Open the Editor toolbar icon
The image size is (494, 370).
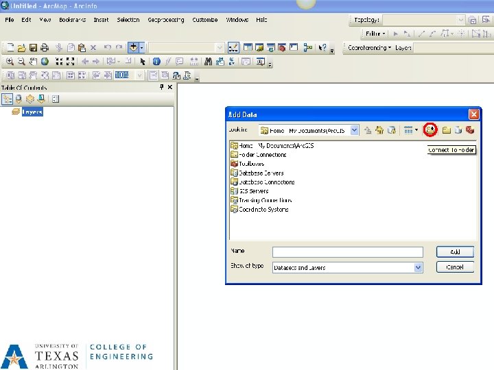pyautogui.click(x=233, y=47)
